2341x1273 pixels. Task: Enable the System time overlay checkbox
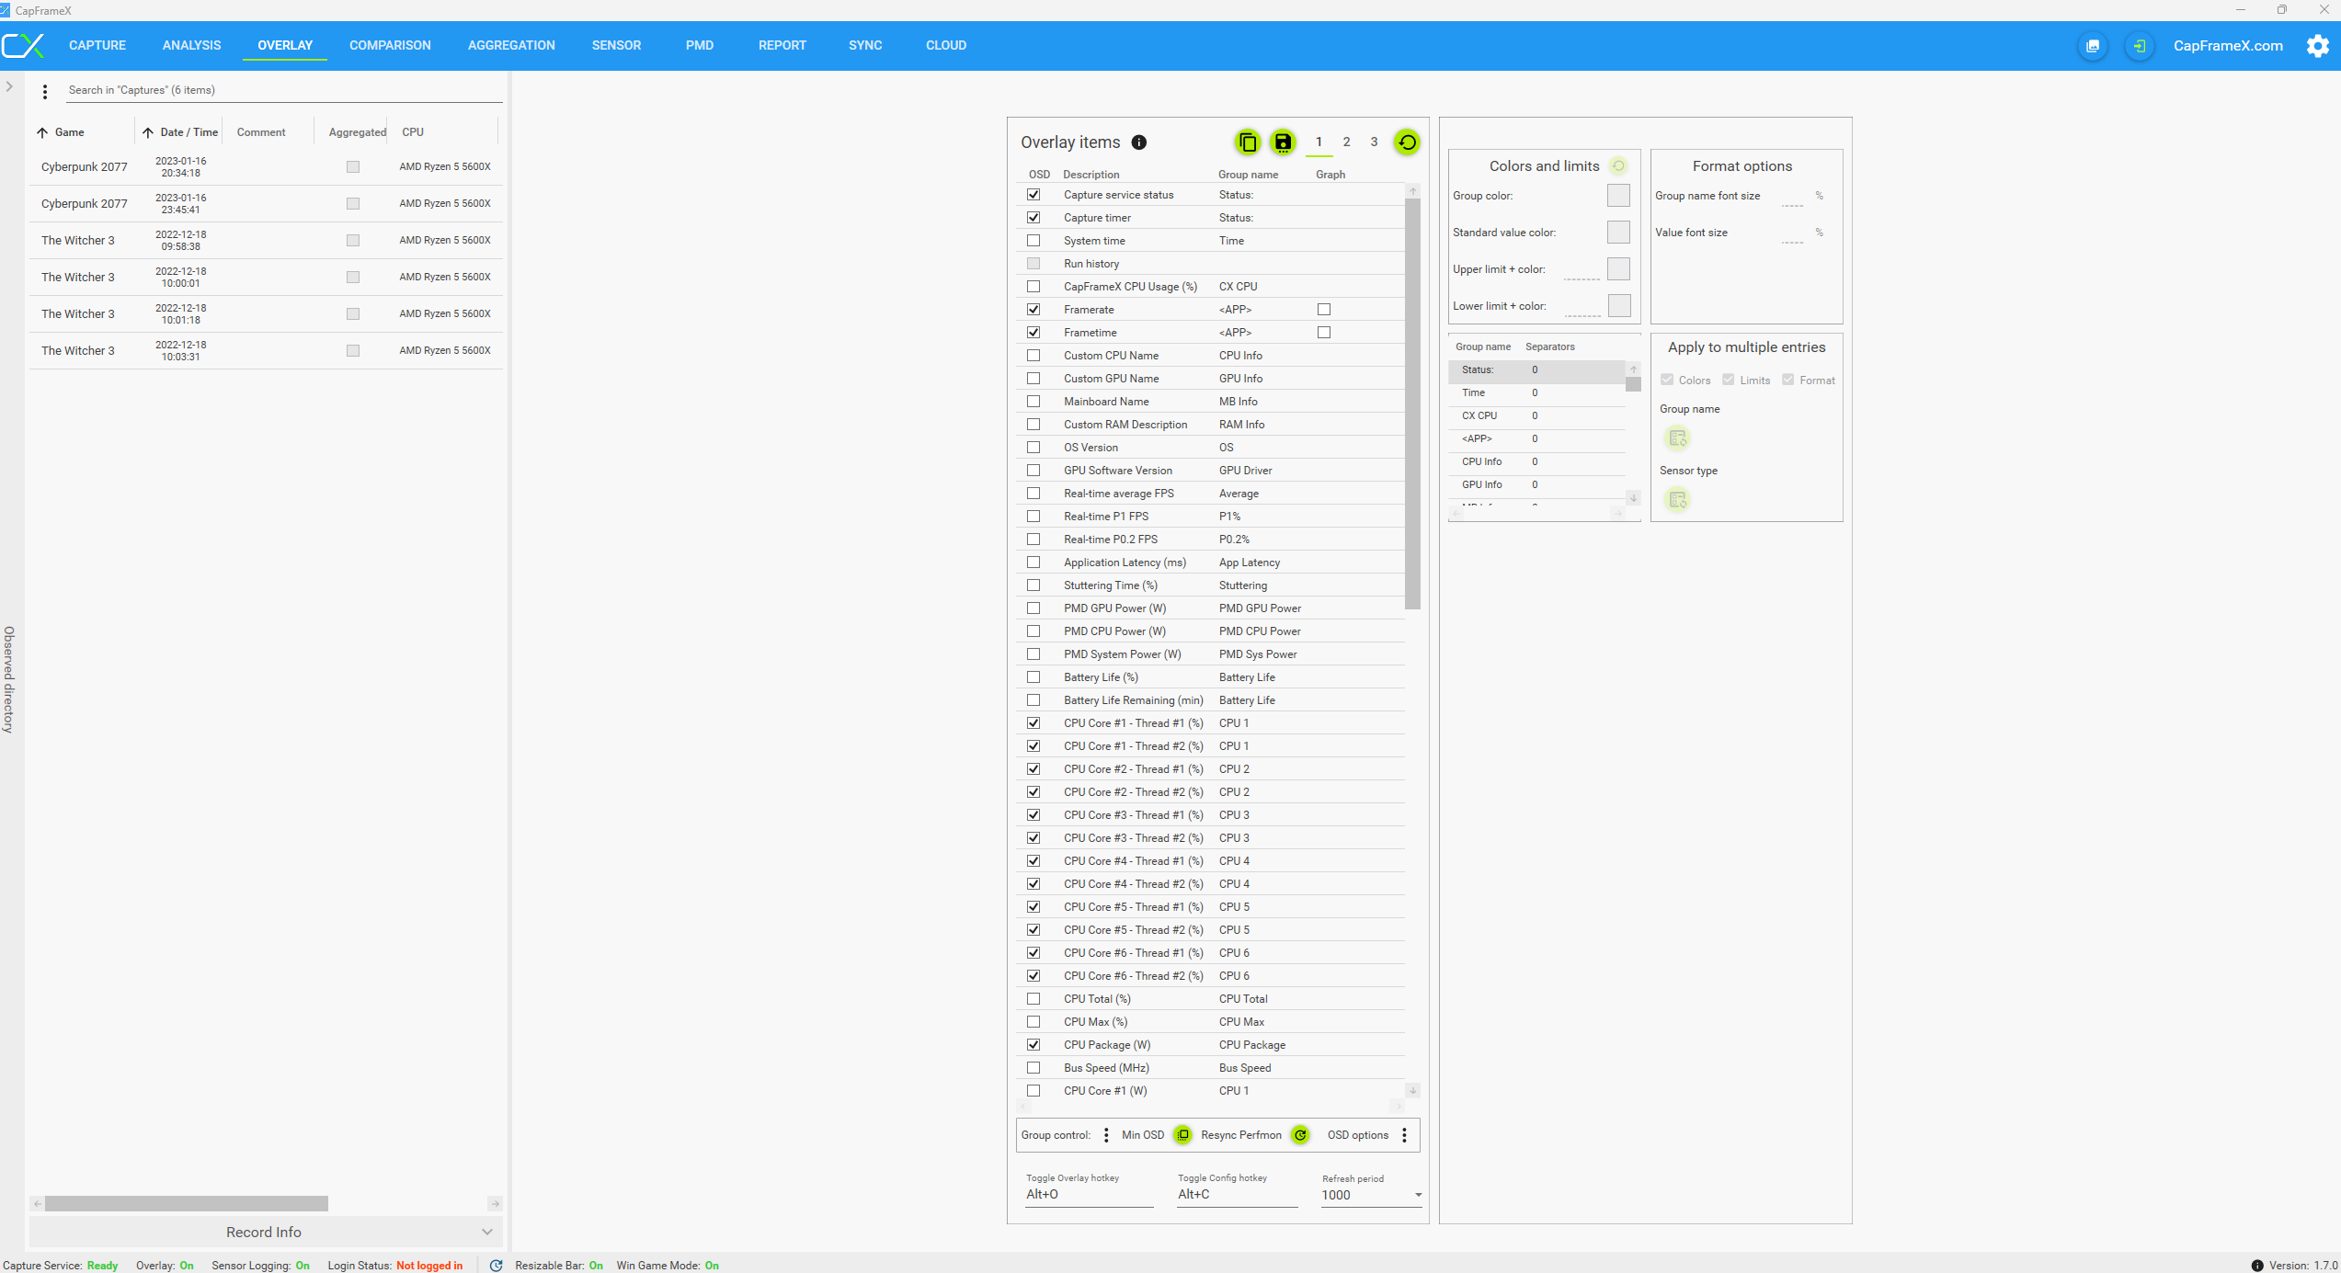point(1033,241)
